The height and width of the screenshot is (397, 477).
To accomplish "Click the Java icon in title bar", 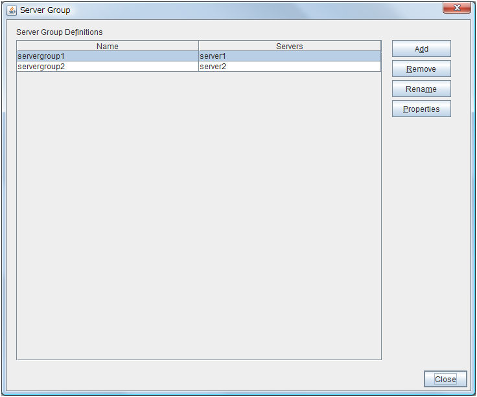I will [12, 10].
